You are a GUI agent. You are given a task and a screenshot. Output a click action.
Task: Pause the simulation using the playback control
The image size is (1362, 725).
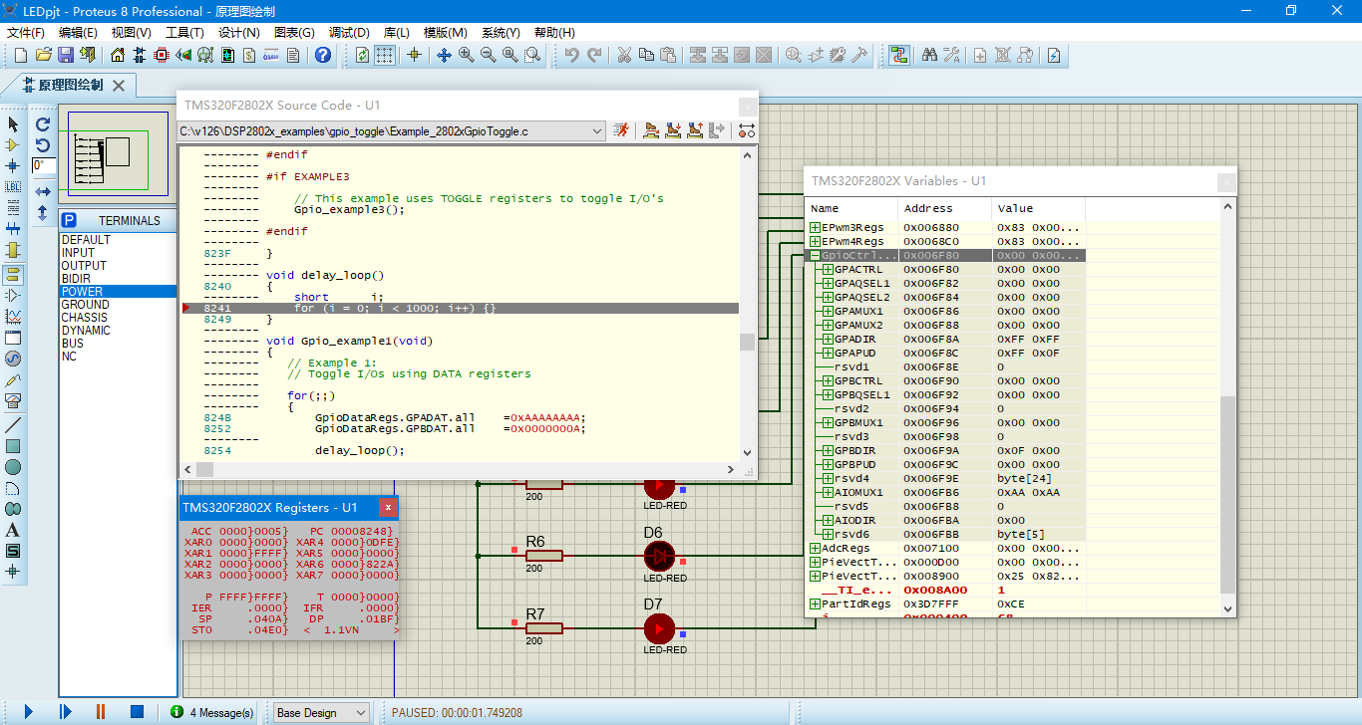pos(100,712)
